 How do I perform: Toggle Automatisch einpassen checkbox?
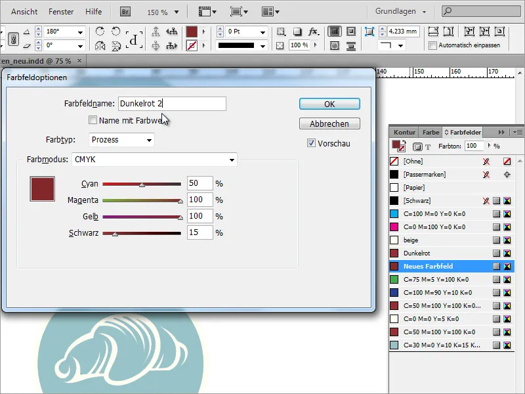coord(433,45)
